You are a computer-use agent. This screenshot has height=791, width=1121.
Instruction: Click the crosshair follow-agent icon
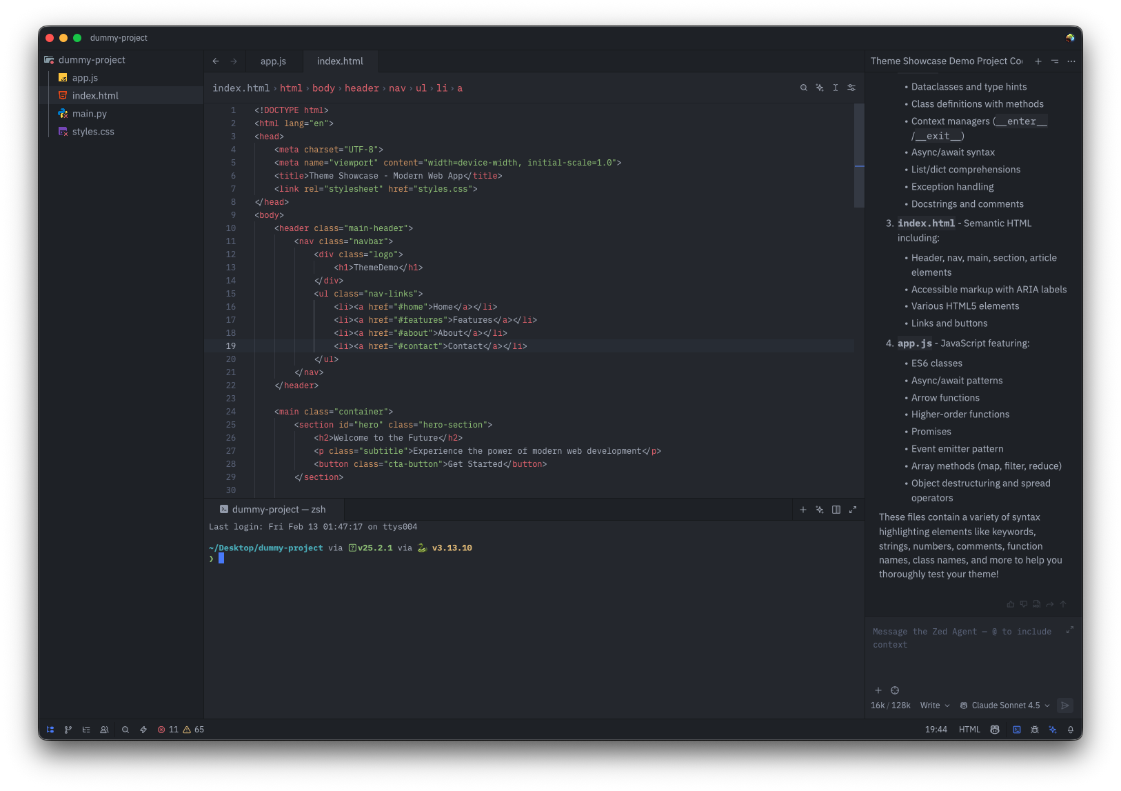point(895,690)
